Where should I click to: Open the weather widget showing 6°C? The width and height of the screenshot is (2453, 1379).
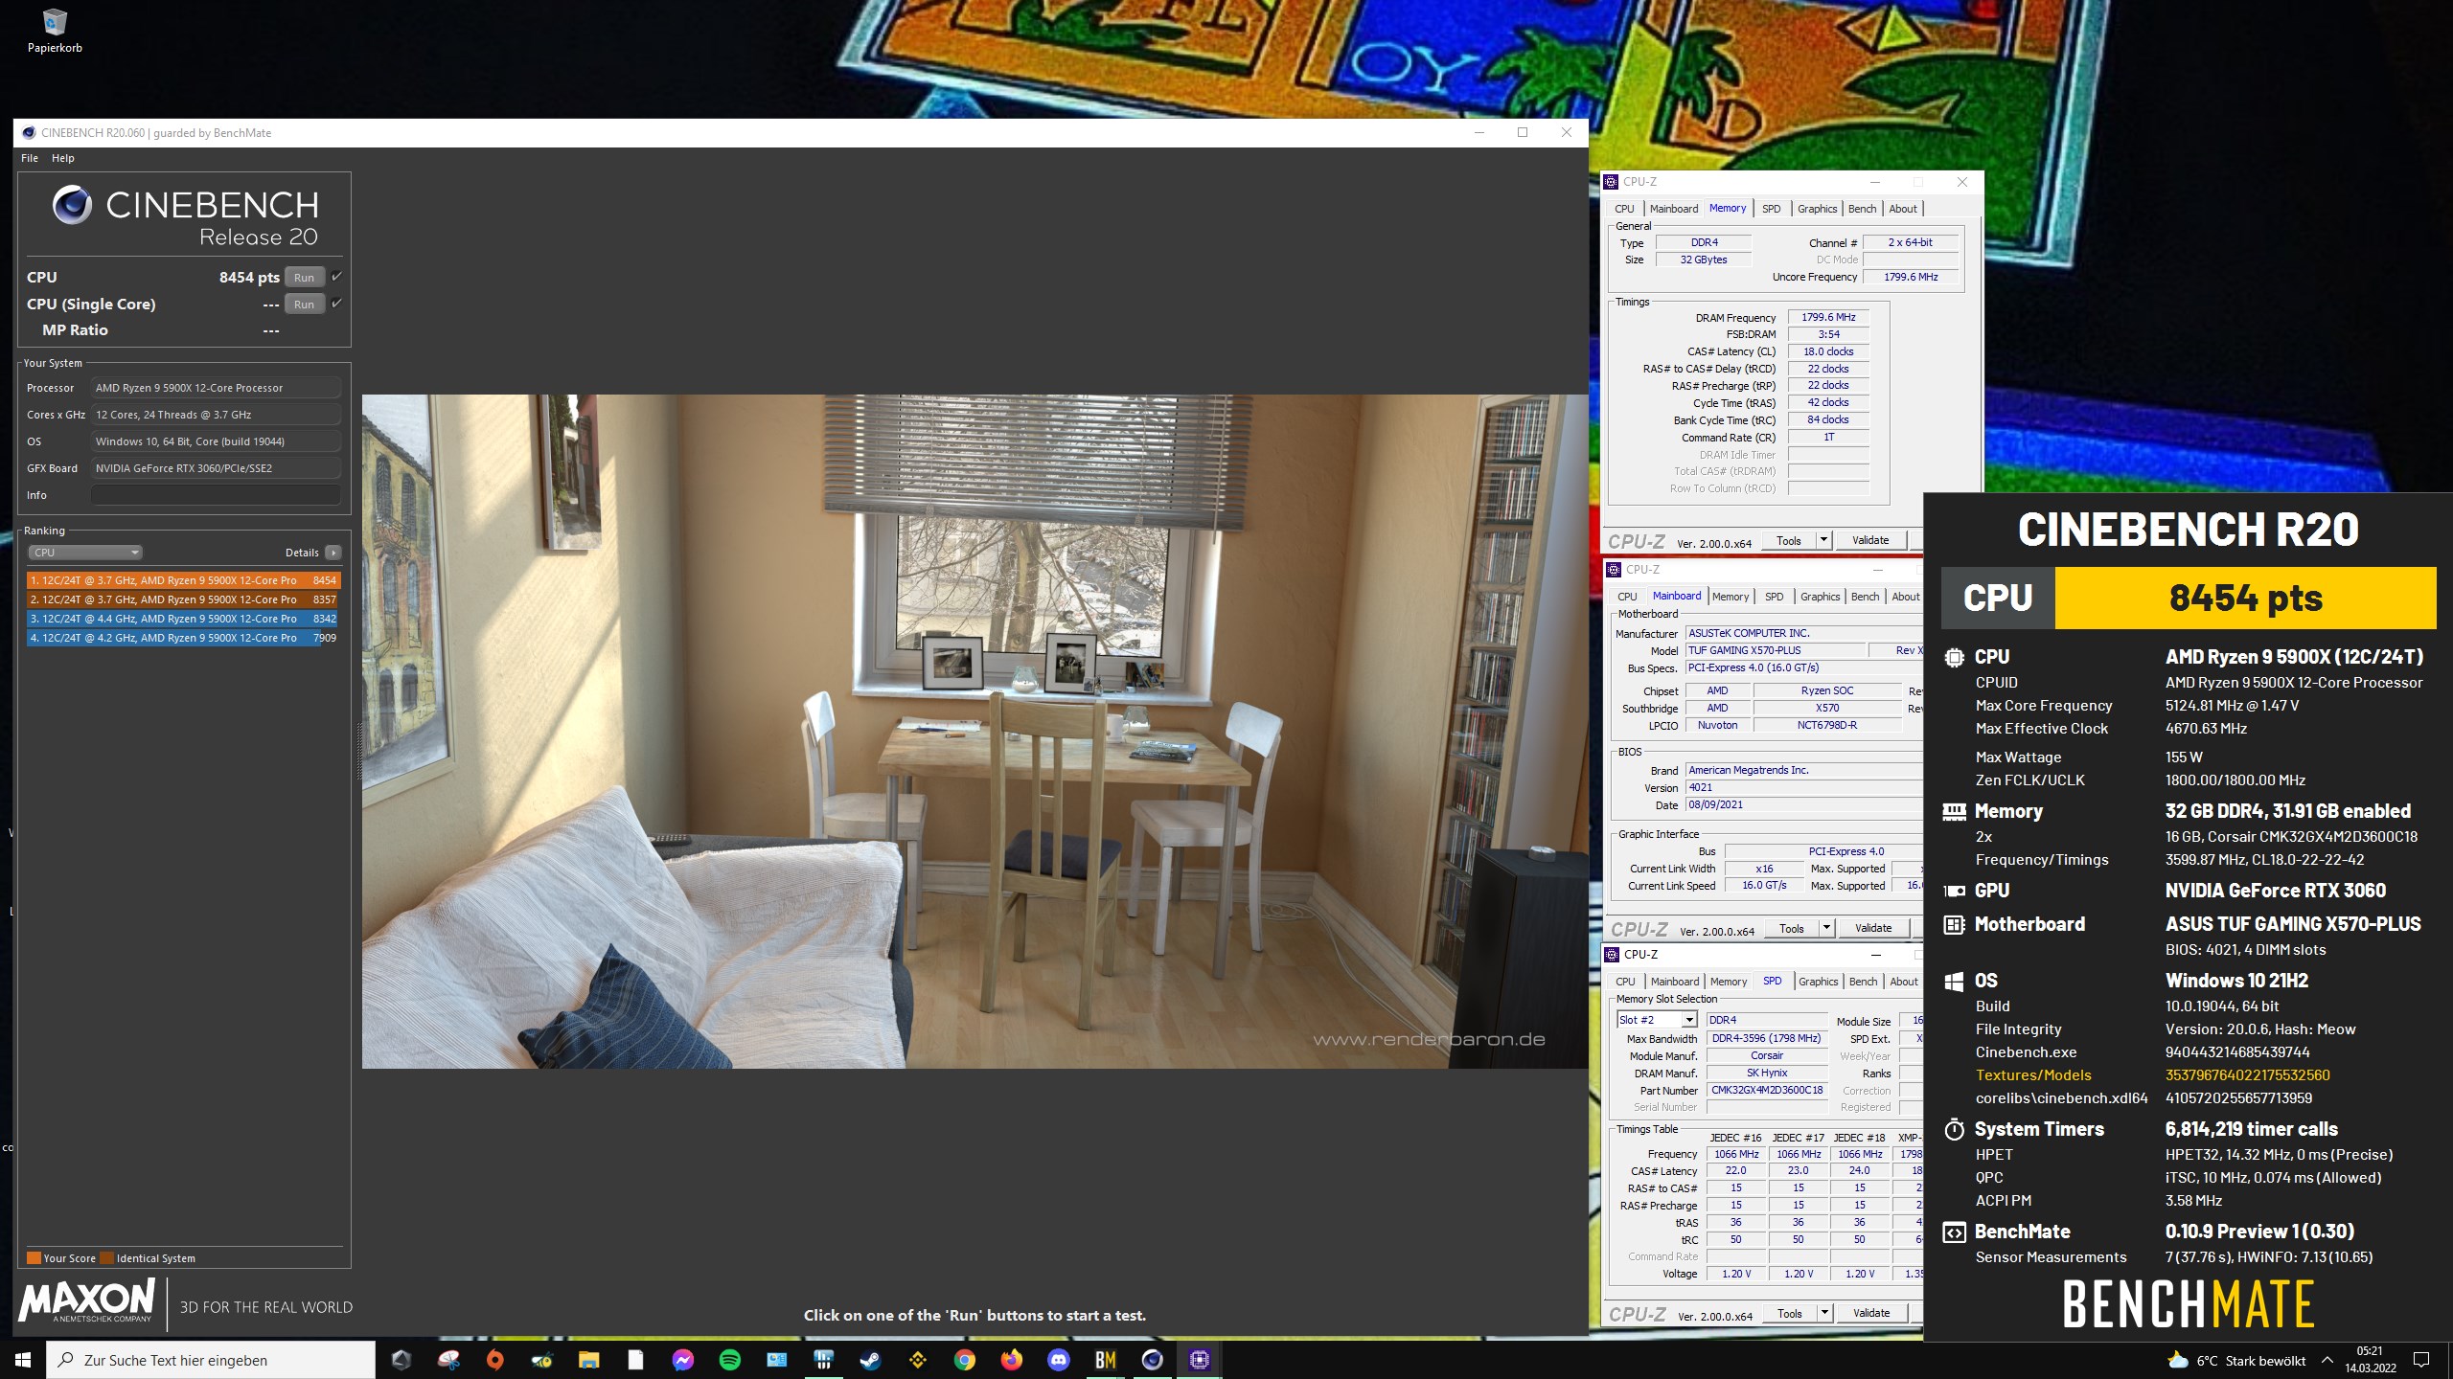[2236, 1361]
